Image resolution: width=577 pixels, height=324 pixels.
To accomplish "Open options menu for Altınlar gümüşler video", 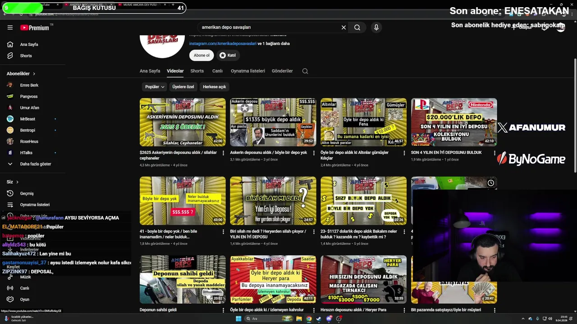I will tap(404, 153).
